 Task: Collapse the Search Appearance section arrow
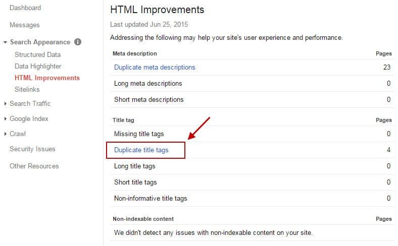(5, 42)
